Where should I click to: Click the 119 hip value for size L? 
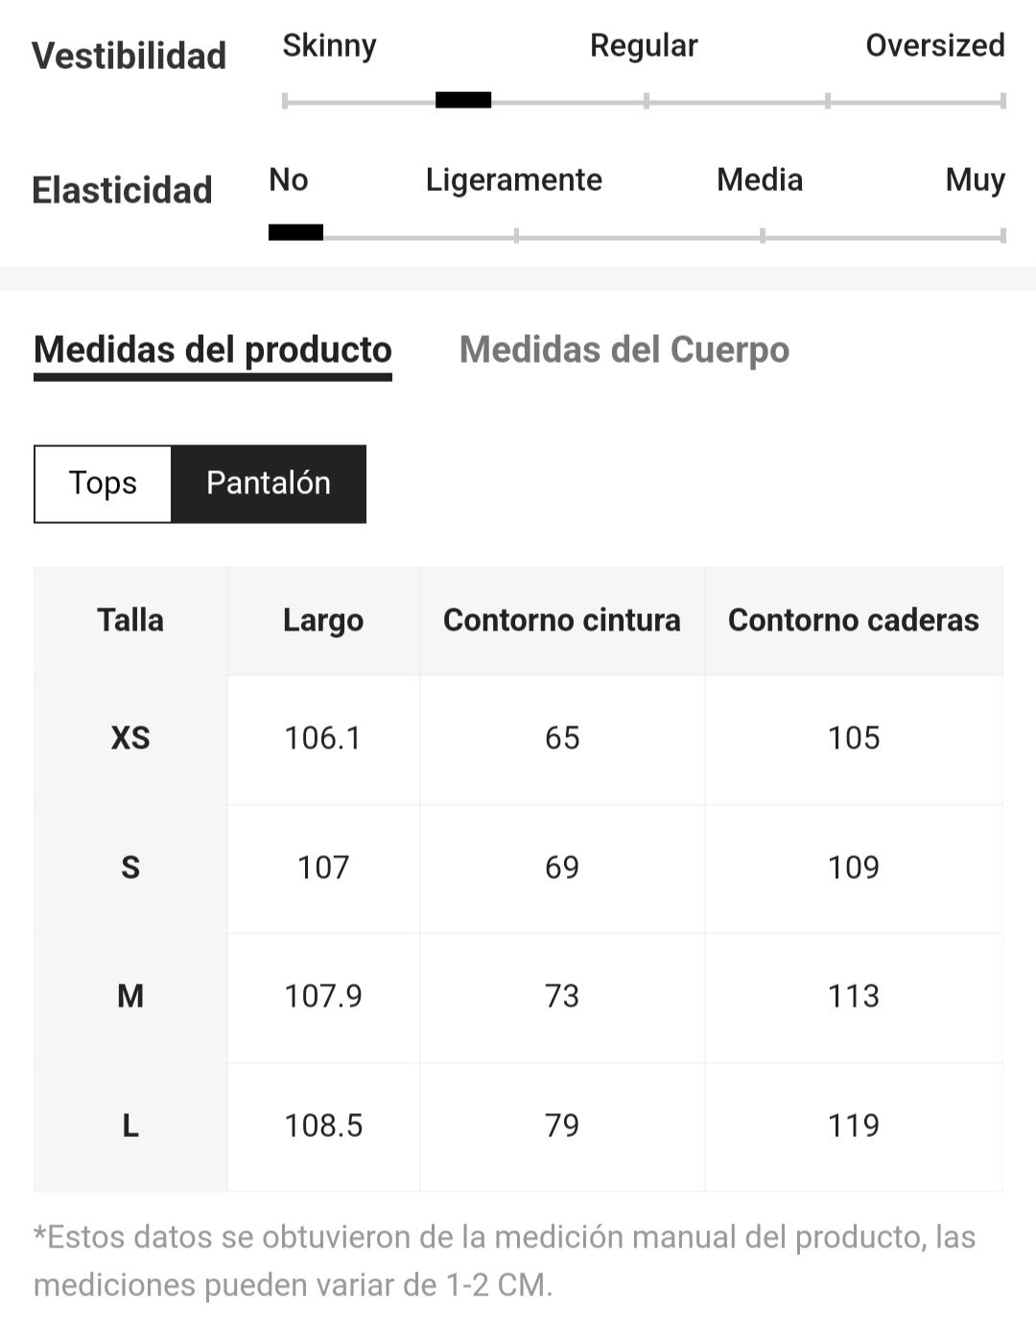coord(854,1125)
